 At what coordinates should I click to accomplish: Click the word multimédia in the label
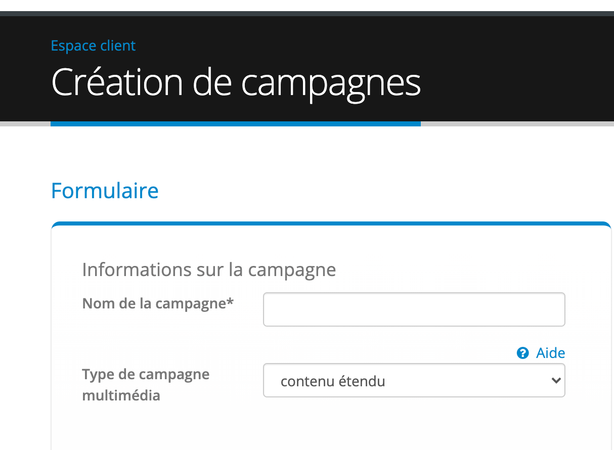121,395
